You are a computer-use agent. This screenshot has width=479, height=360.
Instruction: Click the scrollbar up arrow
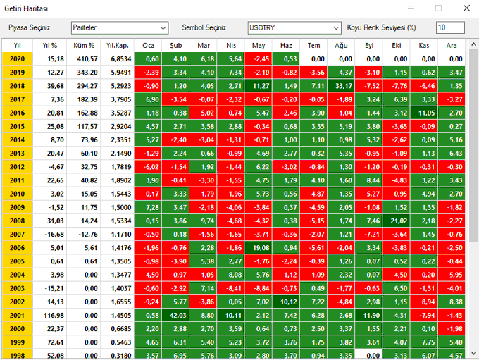[x=473, y=44]
